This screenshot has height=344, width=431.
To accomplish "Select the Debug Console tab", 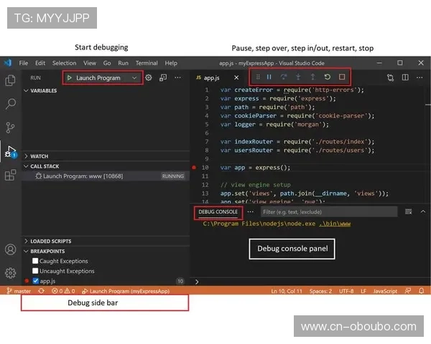I will pos(218,212).
